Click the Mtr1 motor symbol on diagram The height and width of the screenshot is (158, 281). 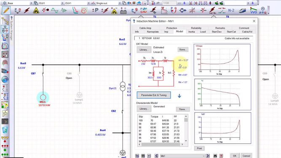pos(43,97)
